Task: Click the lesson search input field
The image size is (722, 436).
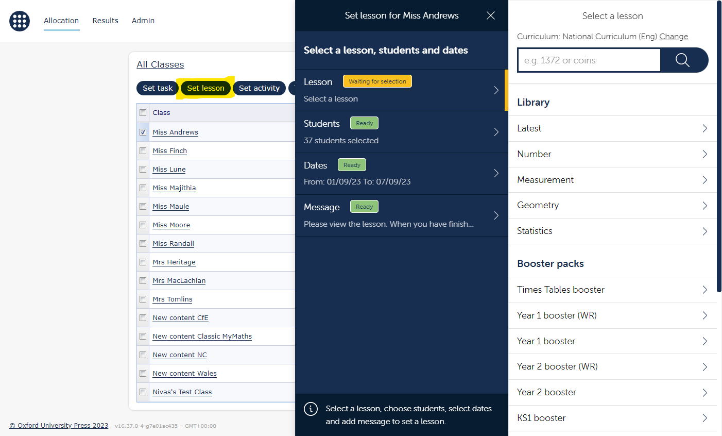Action: (589, 60)
